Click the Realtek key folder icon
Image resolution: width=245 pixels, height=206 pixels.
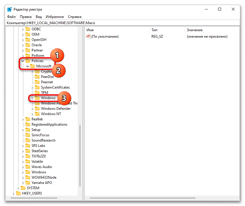[x=28, y=119]
